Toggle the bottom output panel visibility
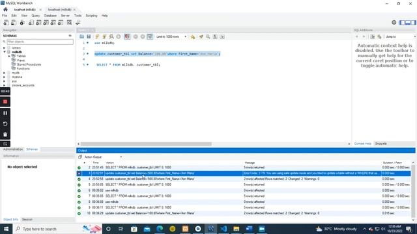Viewport: 417px width, 234px height. tap(408, 23)
